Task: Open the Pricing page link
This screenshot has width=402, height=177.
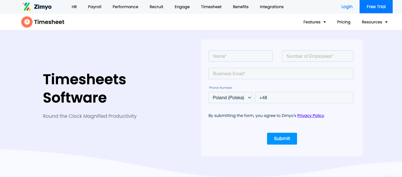Action: [x=344, y=22]
